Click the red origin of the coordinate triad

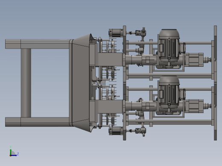pos(10,156)
